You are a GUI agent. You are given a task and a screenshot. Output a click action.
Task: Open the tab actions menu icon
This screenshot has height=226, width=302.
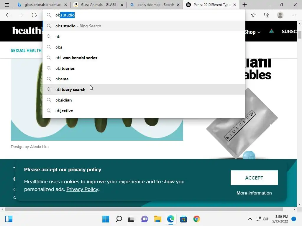point(7,5)
